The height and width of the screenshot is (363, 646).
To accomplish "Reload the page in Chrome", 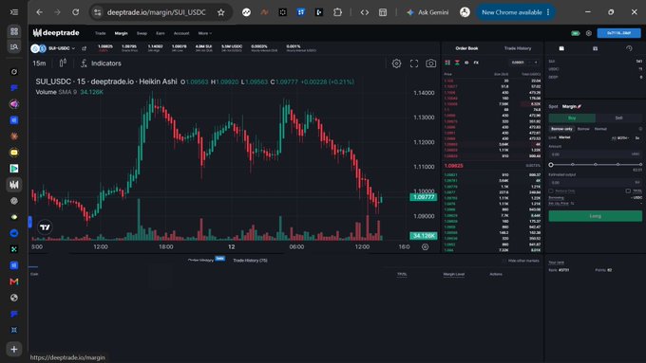I will click(x=75, y=12).
